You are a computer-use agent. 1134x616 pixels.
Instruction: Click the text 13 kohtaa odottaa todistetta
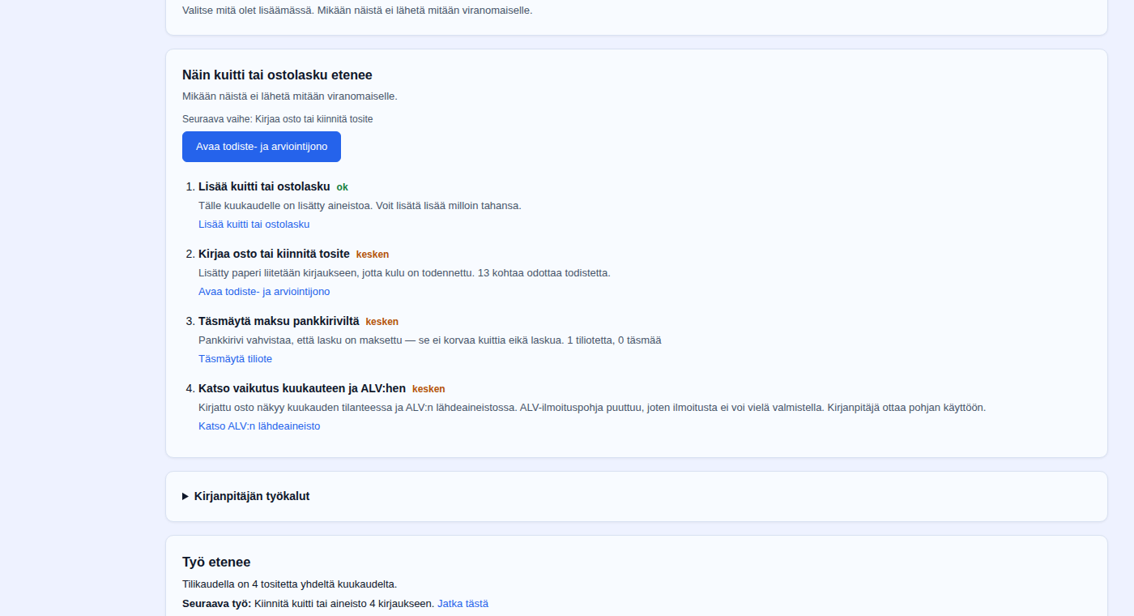[544, 273]
